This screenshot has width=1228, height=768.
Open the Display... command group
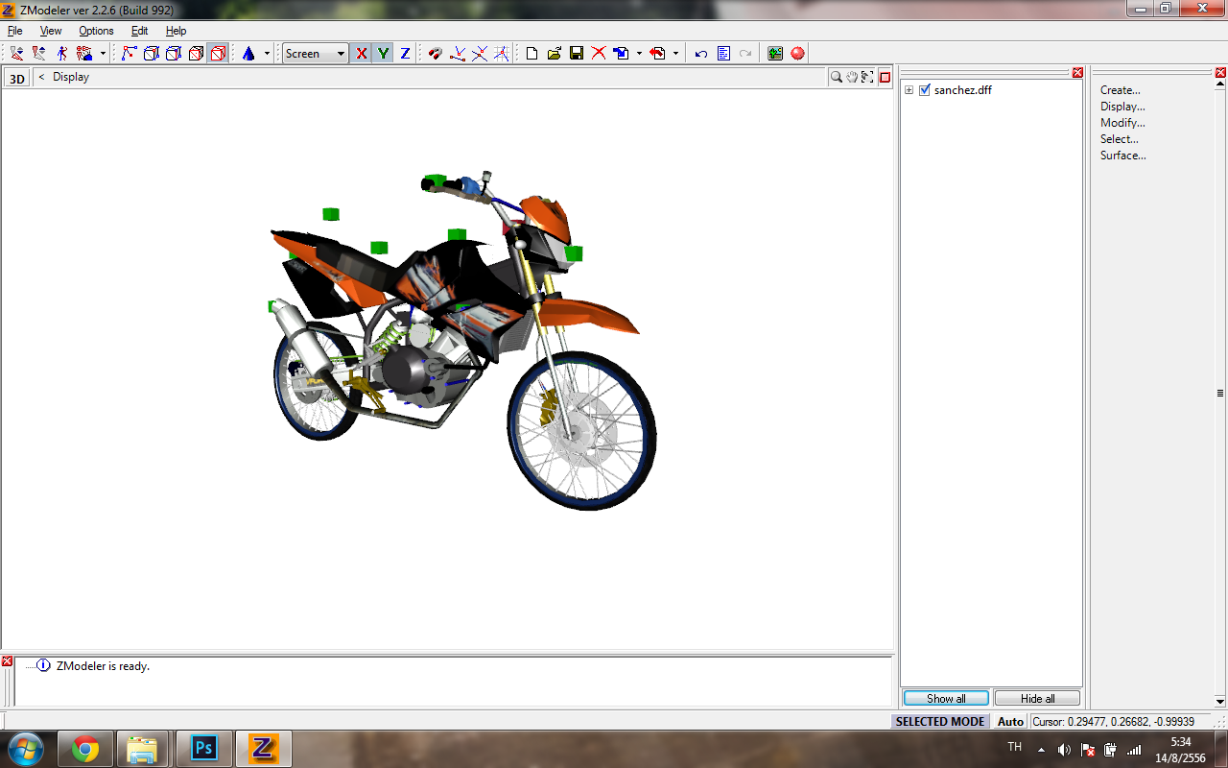pos(1122,107)
